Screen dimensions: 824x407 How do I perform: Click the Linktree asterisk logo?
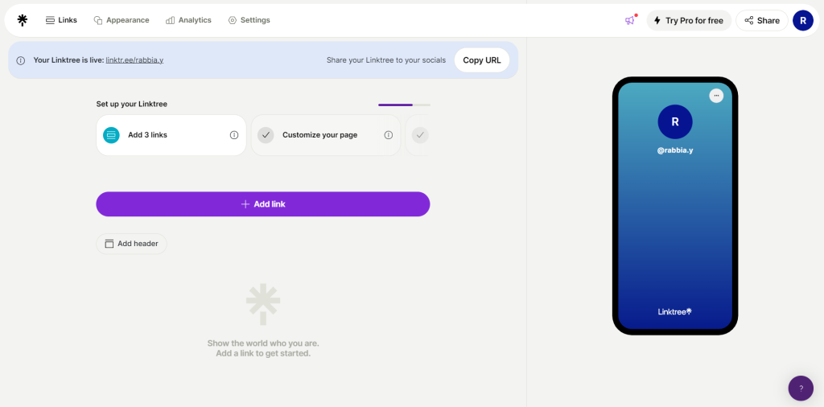[22, 20]
